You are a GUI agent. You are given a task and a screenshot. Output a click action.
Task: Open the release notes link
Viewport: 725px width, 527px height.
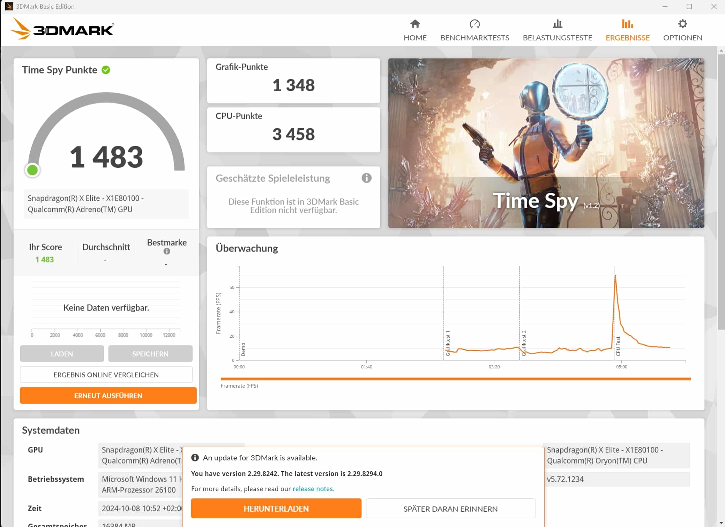[x=313, y=489]
